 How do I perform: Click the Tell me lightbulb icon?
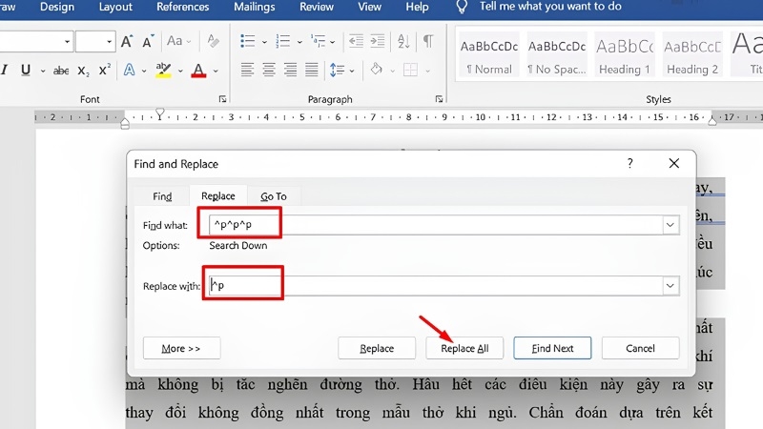point(462,7)
